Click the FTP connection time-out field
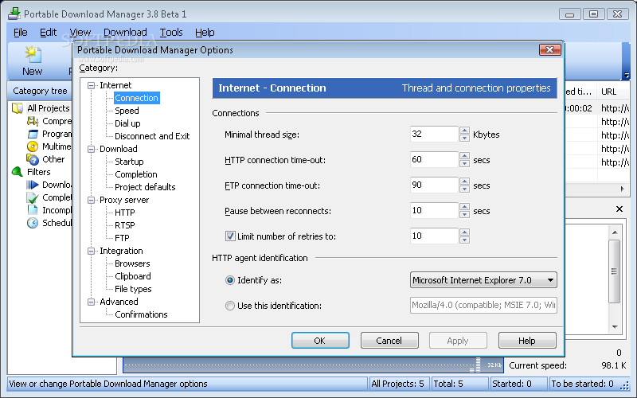The height and width of the screenshot is (398, 637). tap(434, 185)
